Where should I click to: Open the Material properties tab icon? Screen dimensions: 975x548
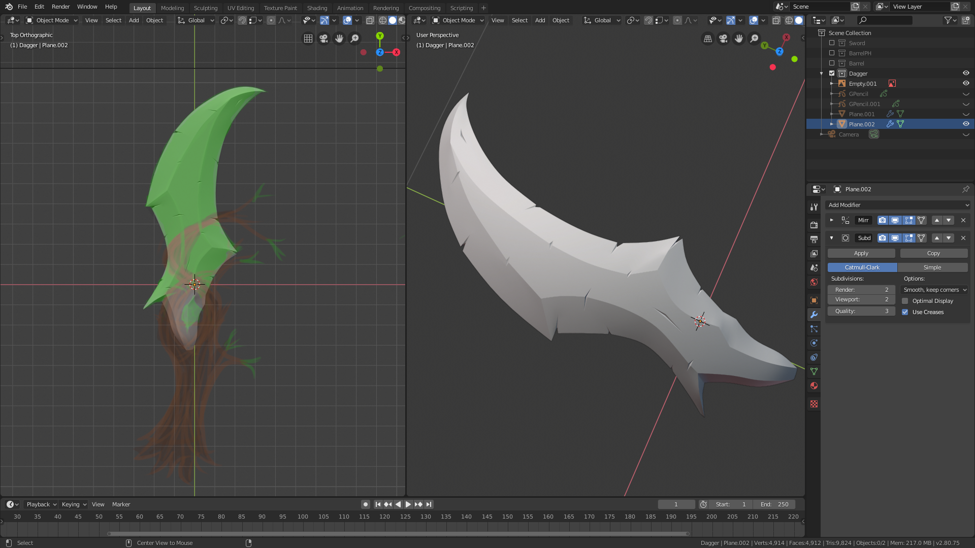coord(814,386)
